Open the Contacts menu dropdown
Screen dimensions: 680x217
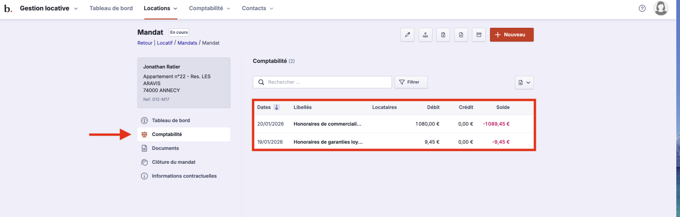[257, 8]
